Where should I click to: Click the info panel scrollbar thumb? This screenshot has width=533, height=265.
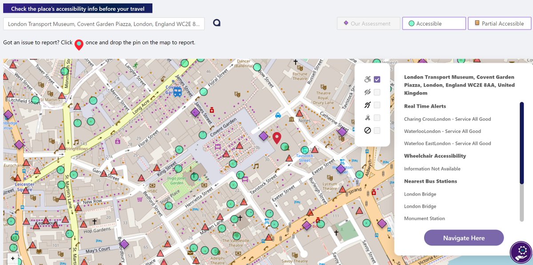pos(522,143)
